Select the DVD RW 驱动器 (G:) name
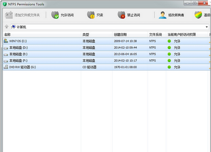Image resolution: width=211 pixels, height=152 pixels. point(22,67)
